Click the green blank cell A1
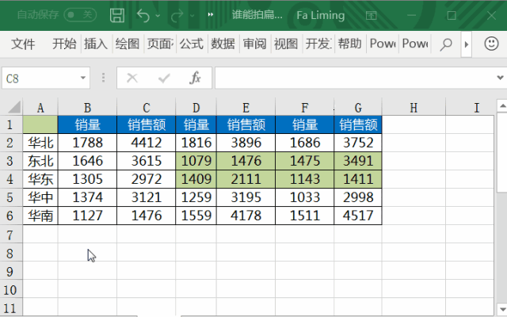507x317 pixels. (40, 124)
